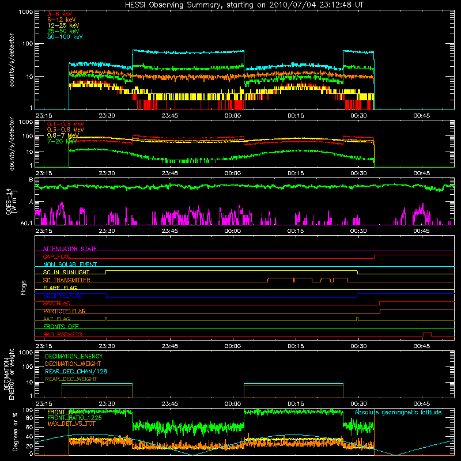
Task: Select the 12-25 keV legend label
Action: coord(63,25)
